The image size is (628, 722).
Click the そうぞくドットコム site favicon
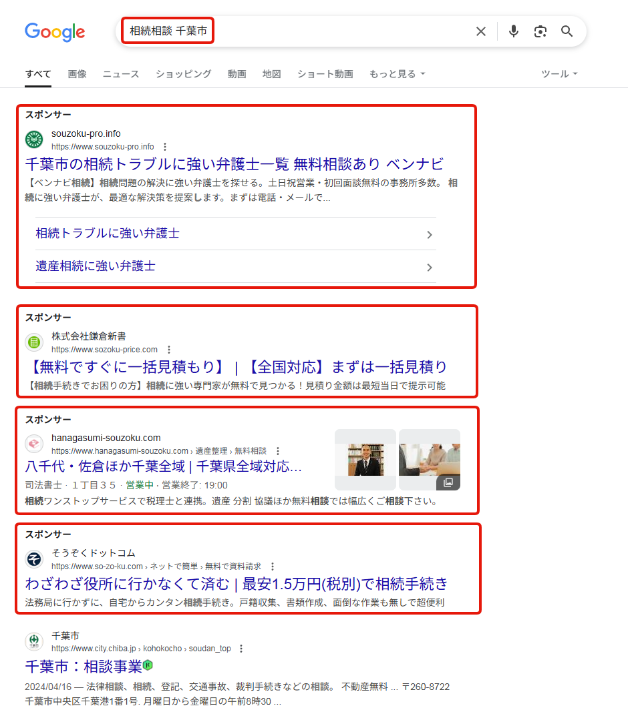pos(34,559)
